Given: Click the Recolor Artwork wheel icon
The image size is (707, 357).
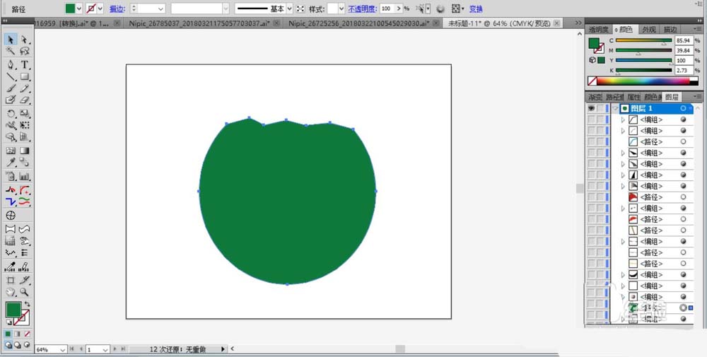Looking at the screenshot, I should click(440, 8).
